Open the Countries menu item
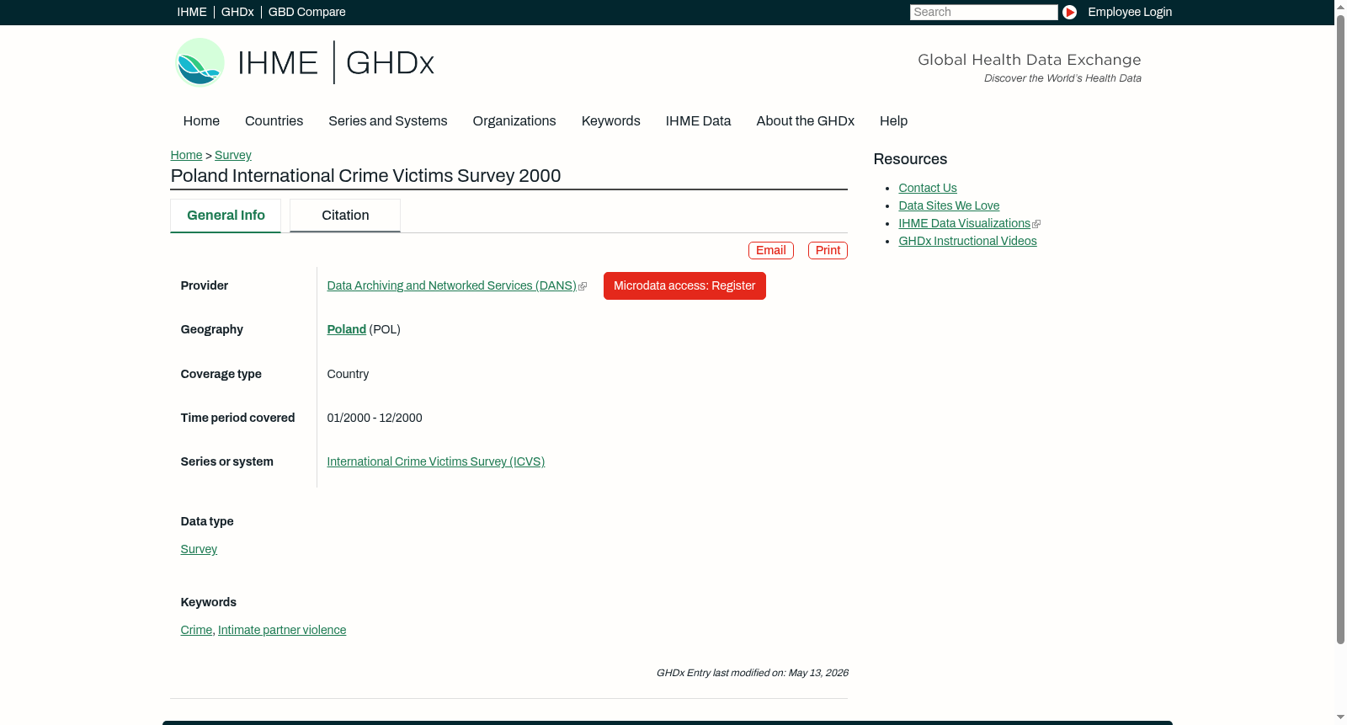The width and height of the screenshot is (1347, 725). pos(274,121)
